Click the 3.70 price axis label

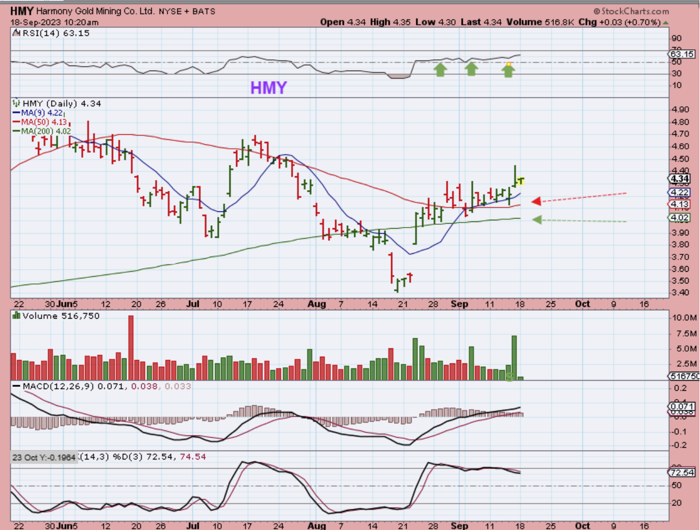click(x=681, y=257)
